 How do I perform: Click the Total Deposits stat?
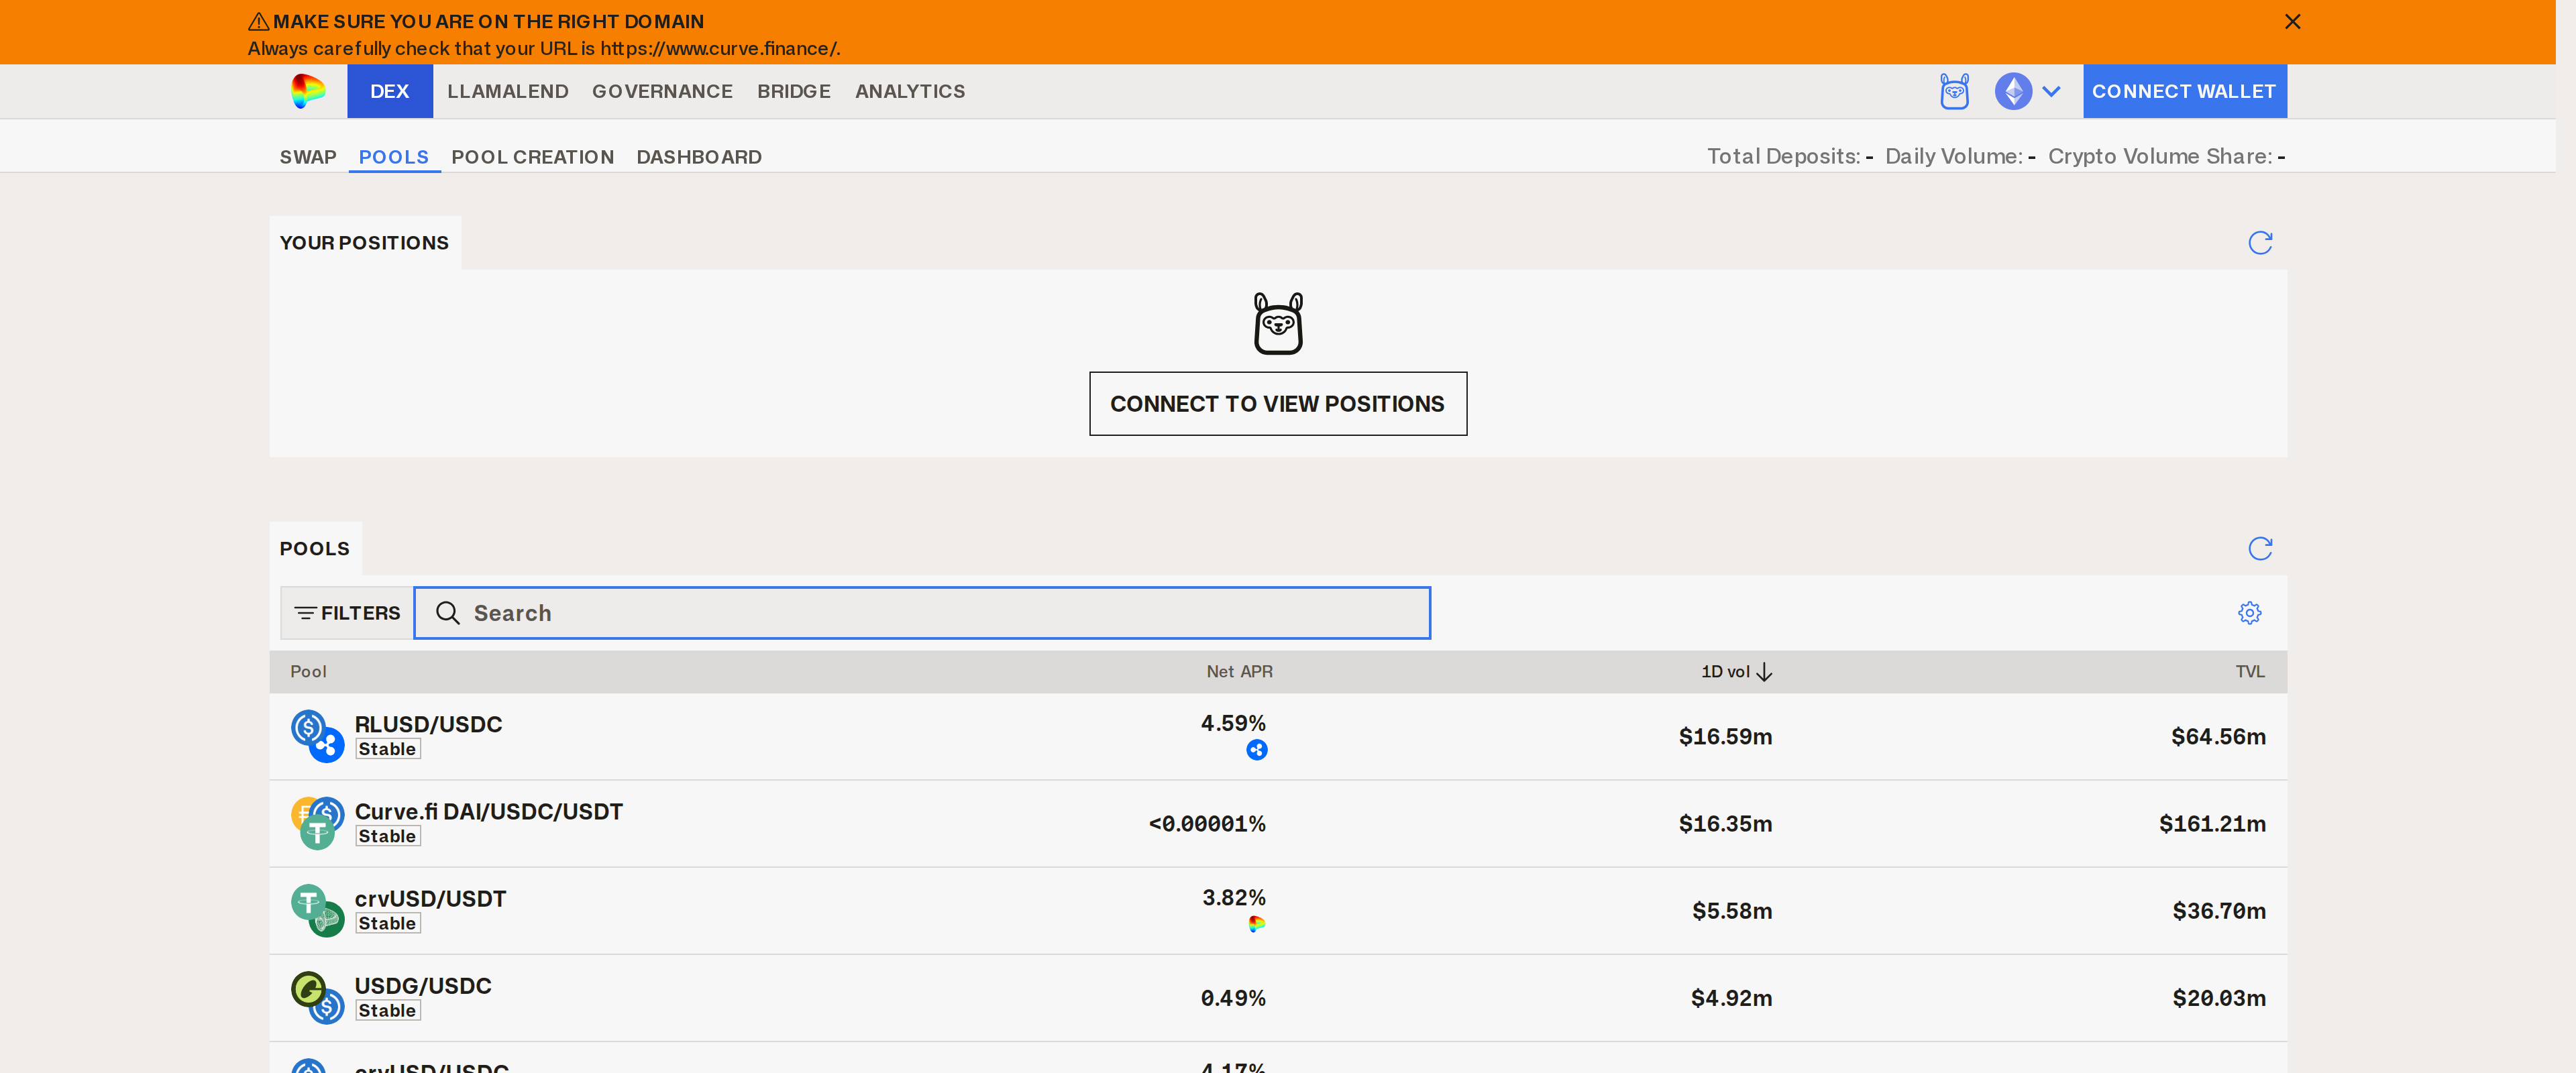[x=1790, y=156]
